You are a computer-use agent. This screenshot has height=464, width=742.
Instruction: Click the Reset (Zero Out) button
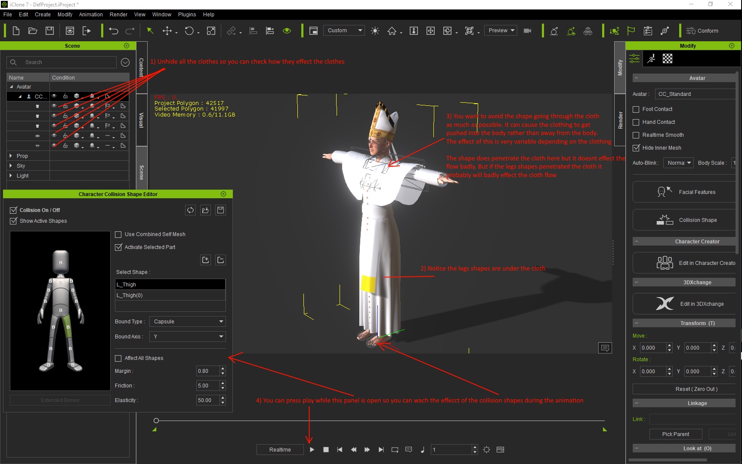coord(684,389)
